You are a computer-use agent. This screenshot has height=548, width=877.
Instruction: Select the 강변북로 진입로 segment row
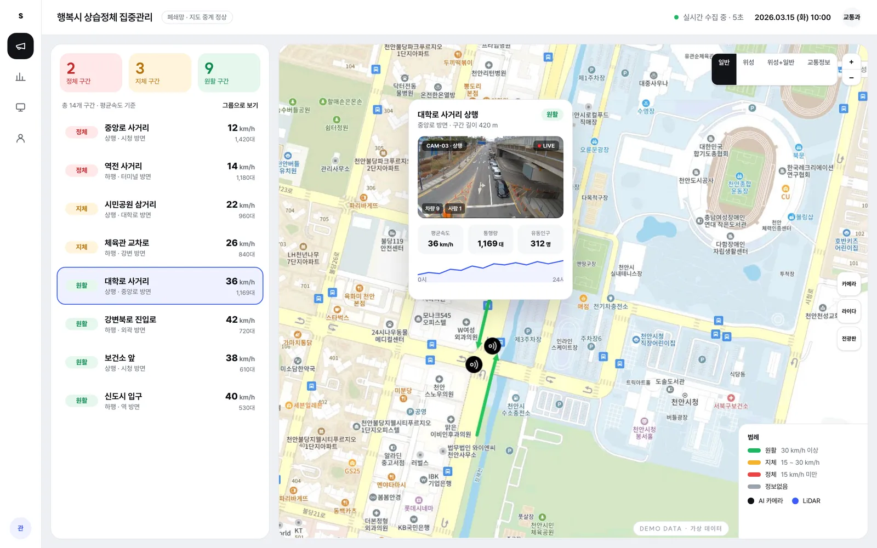click(160, 324)
